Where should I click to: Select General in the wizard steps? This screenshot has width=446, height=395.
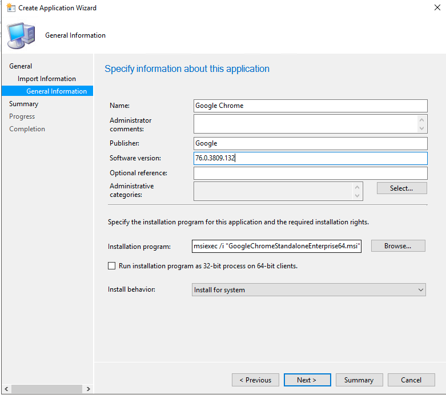(x=21, y=66)
